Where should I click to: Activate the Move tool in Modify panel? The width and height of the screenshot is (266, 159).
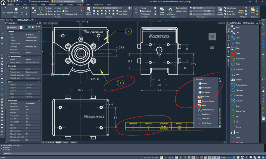pos(34,10)
